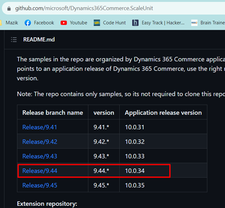The height and width of the screenshot is (208, 225).
Task: Open the Facebook bookmark
Action: 39,23
